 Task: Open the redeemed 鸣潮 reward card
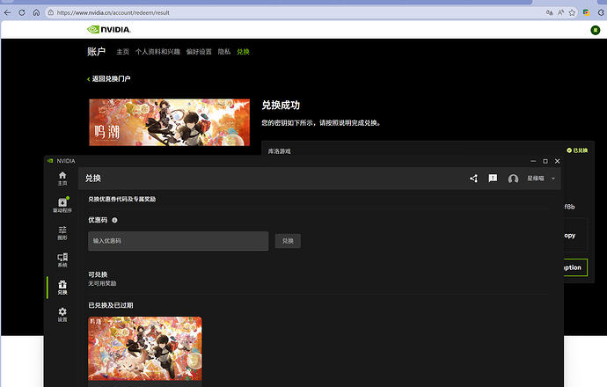(x=145, y=349)
